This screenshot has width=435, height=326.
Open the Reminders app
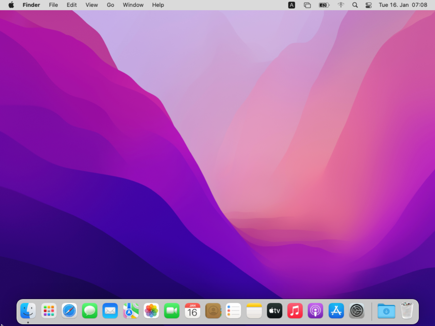[x=233, y=310]
